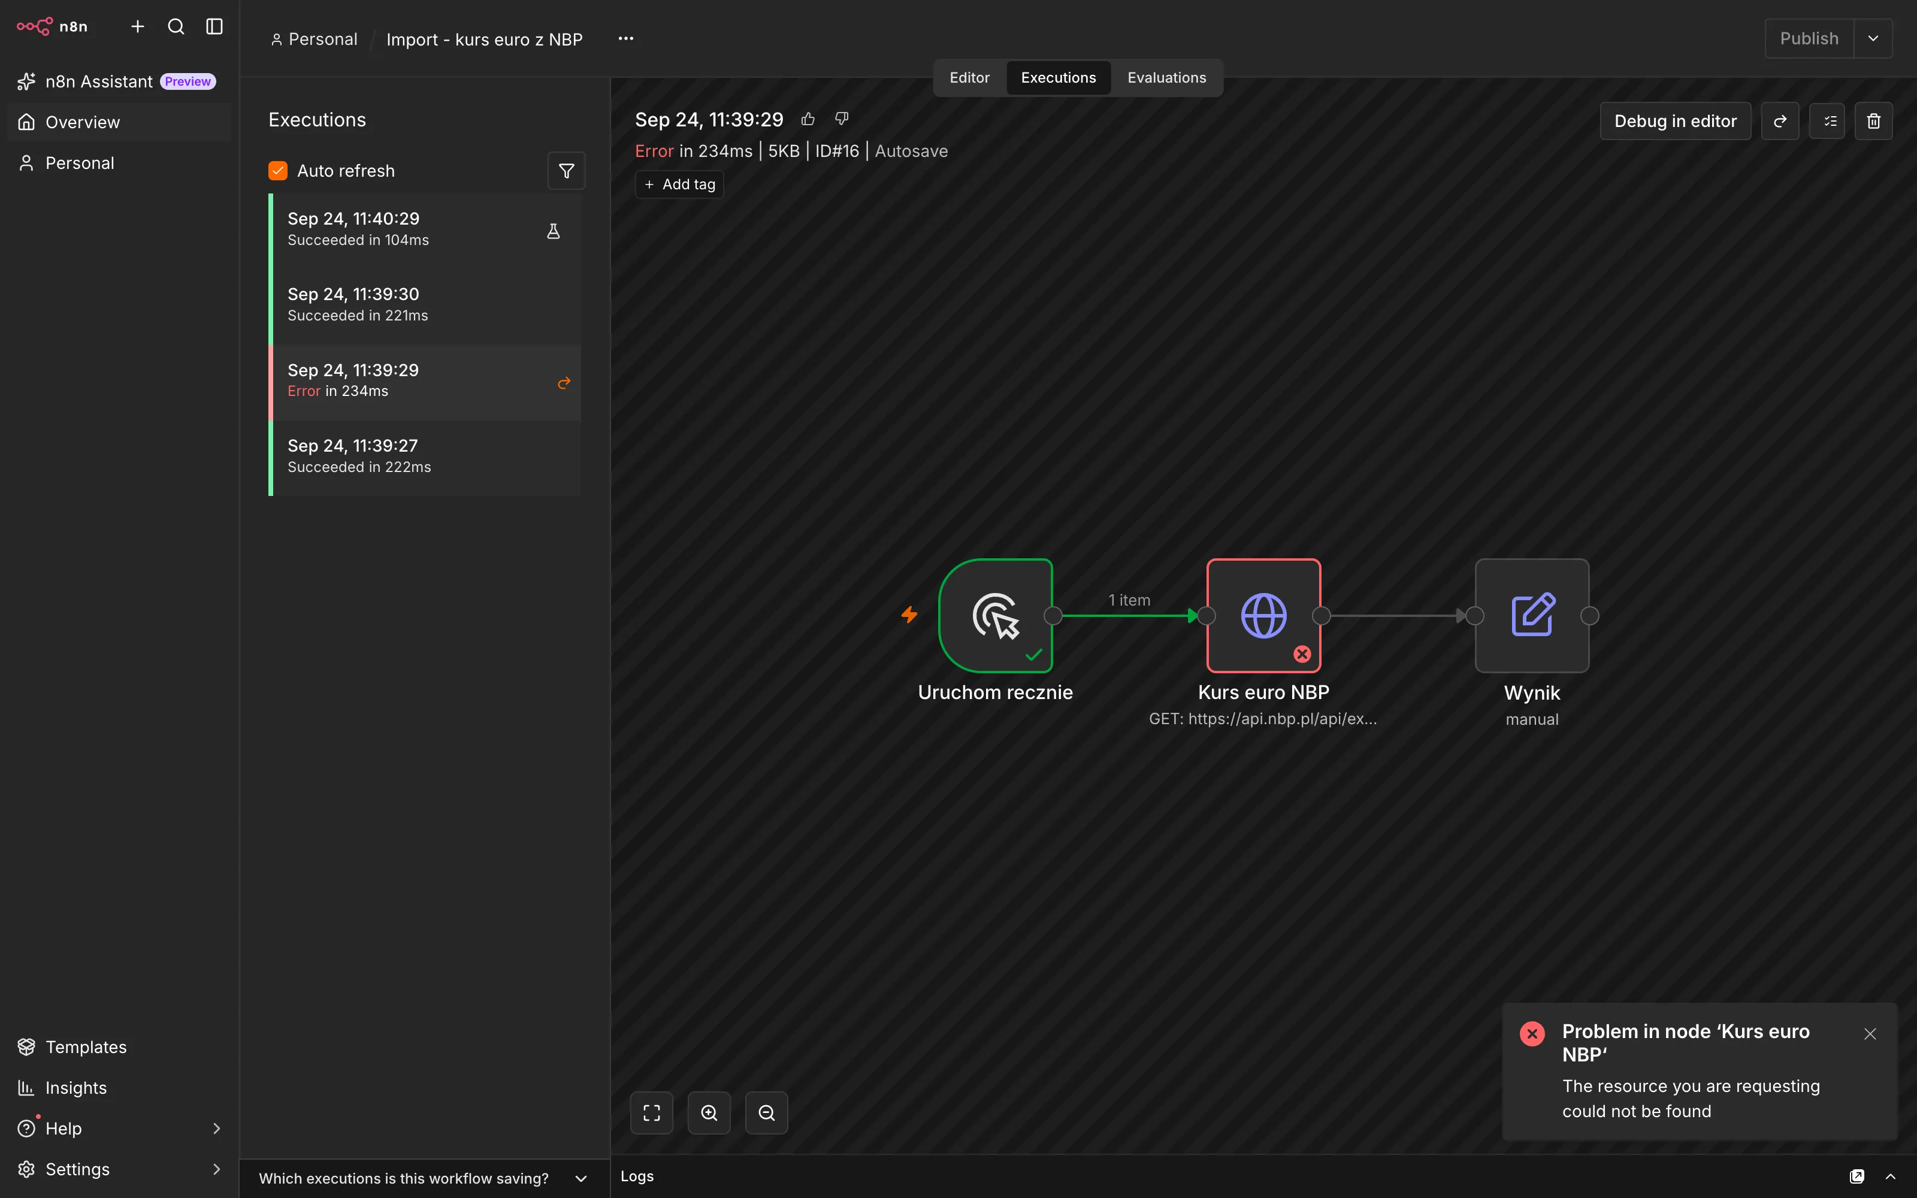Select the Uruchom recznie trigger node
This screenshot has height=1198, width=1917.
[996, 616]
